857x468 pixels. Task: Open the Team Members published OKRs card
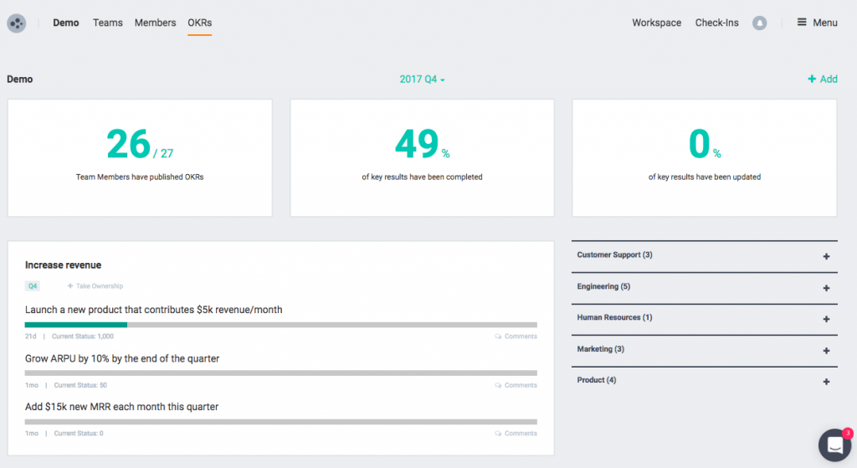140,158
